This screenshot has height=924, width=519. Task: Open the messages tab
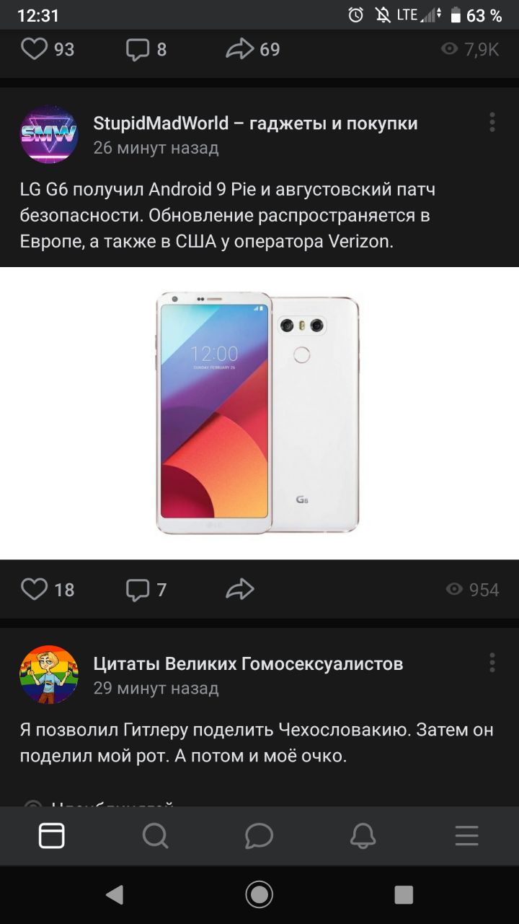click(259, 836)
